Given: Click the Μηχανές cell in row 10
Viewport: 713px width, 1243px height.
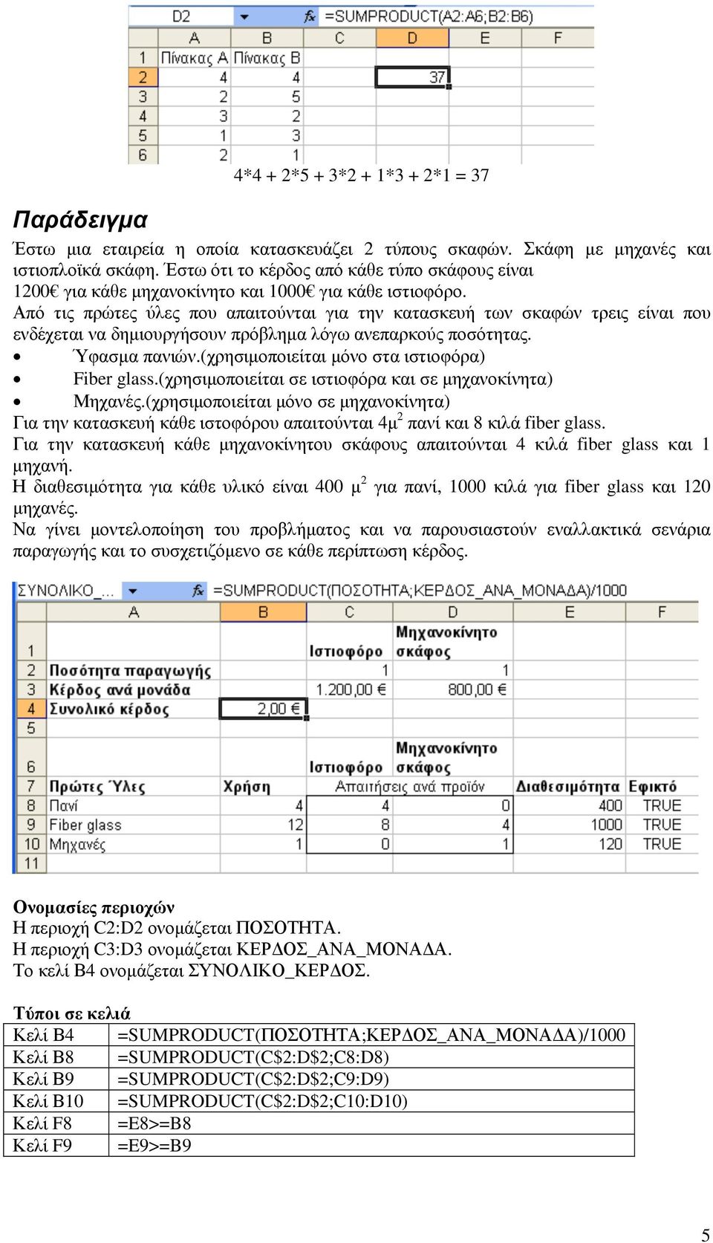Looking at the screenshot, I should [x=134, y=844].
